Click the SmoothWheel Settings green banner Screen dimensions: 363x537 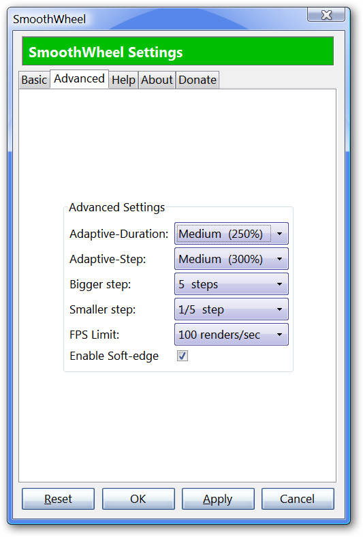178,51
